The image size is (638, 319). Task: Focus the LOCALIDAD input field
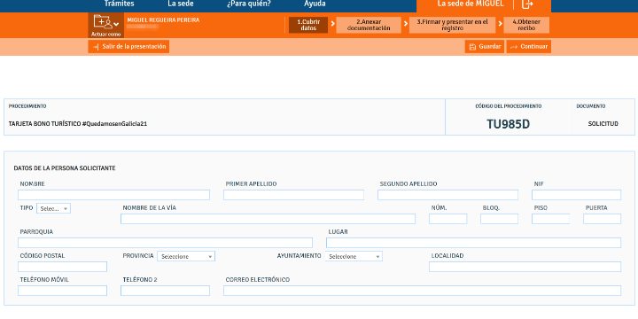click(x=525, y=267)
